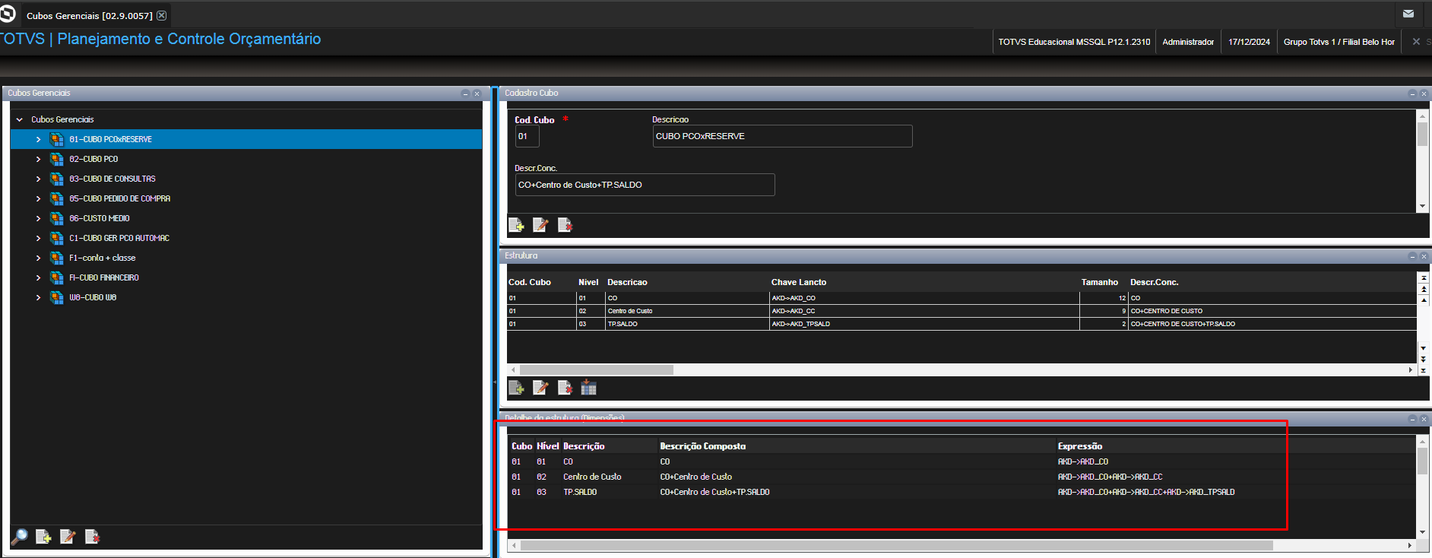1432x558 pixels.
Task: Click the Cadastro Cubo vertical scrollbar thumb
Action: [1422, 134]
